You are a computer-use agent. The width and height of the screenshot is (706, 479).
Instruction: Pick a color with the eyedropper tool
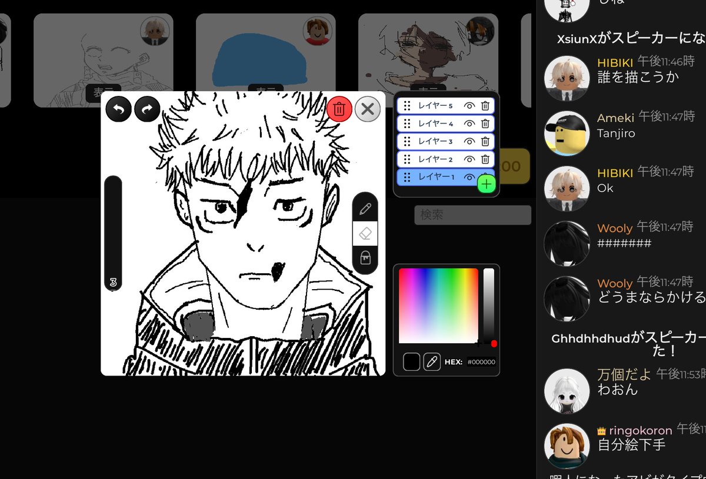432,362
